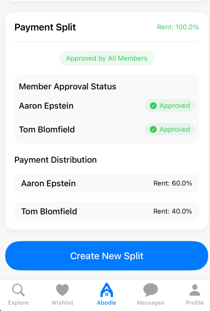Expand the Payment Distribution section

point(55,160)
